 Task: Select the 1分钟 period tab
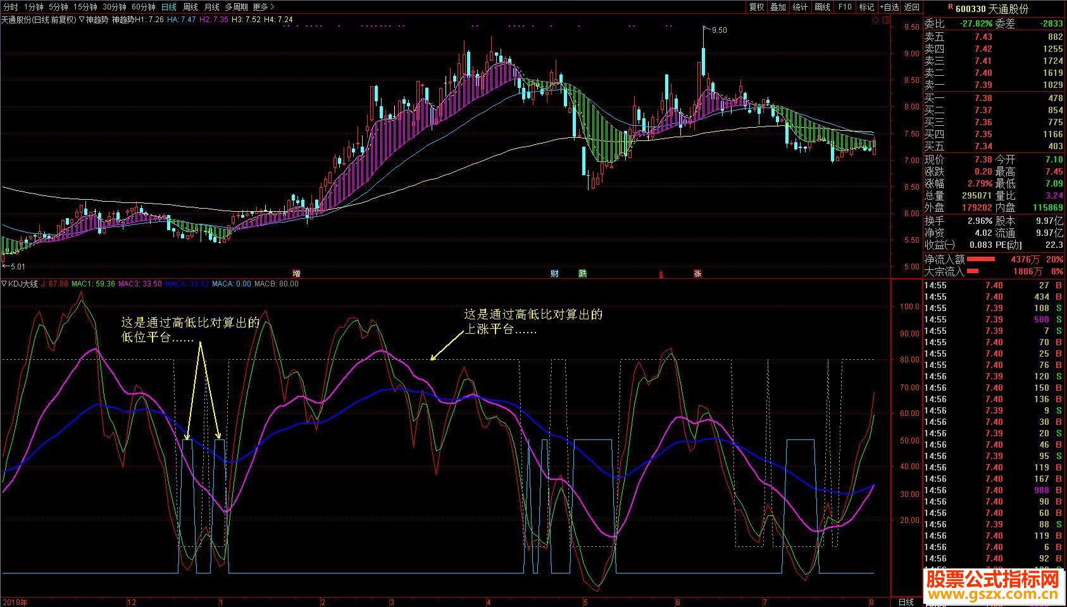(33, 7)
